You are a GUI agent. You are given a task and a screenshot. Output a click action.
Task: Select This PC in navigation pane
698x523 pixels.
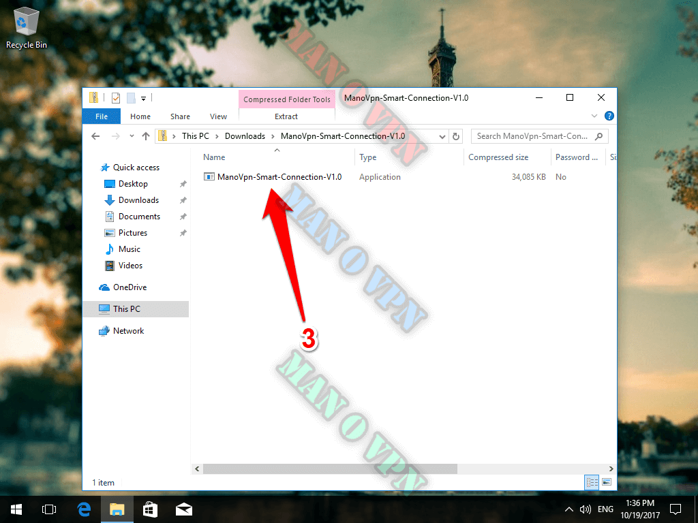136,309
